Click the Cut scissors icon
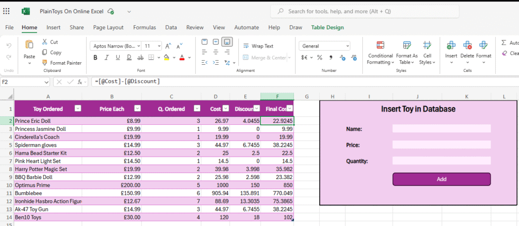 pyautogui.click(x=45, y=42)
